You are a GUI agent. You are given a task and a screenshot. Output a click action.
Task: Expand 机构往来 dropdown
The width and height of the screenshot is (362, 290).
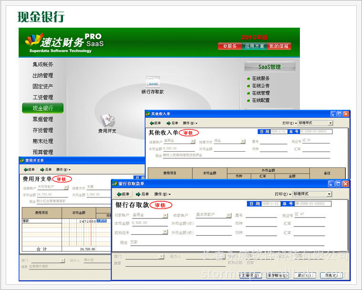tap(165, 232)
